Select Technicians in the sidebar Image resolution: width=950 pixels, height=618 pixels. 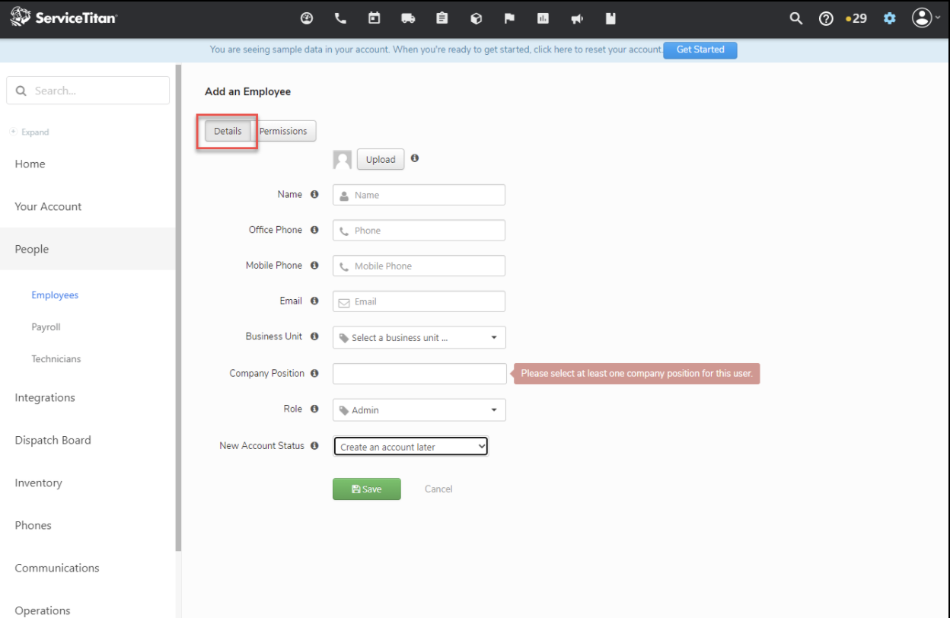point(56,359)
